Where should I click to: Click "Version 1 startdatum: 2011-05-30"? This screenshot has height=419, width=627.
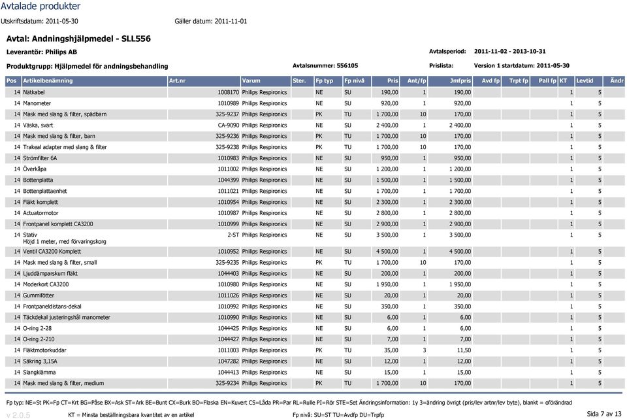click(x=521, y=65)
